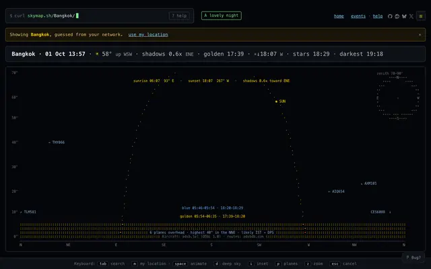The height and width of the screenshot is (269, 431).
Task: Select the AXM101 plane marker
Action: click(x=368, y=184)
